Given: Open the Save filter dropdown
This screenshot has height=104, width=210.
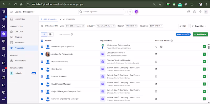Looking at the screenshot, I should [199, 26].
